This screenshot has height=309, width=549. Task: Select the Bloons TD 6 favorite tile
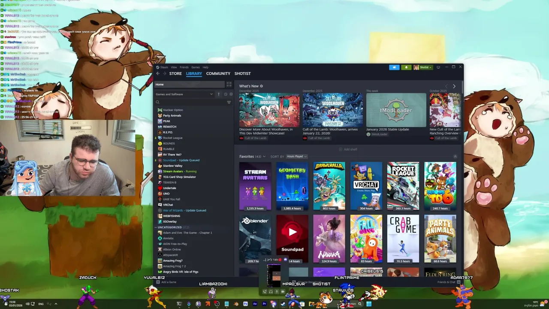click(440, 186)
